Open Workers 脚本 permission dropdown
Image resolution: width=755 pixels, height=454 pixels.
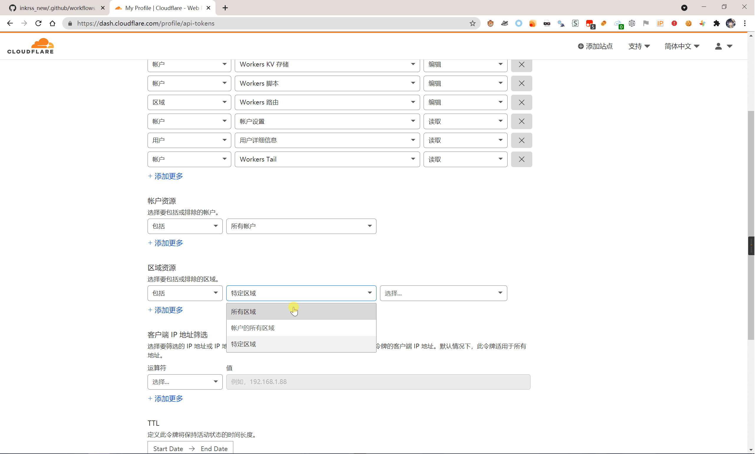(x=327, y=83)
